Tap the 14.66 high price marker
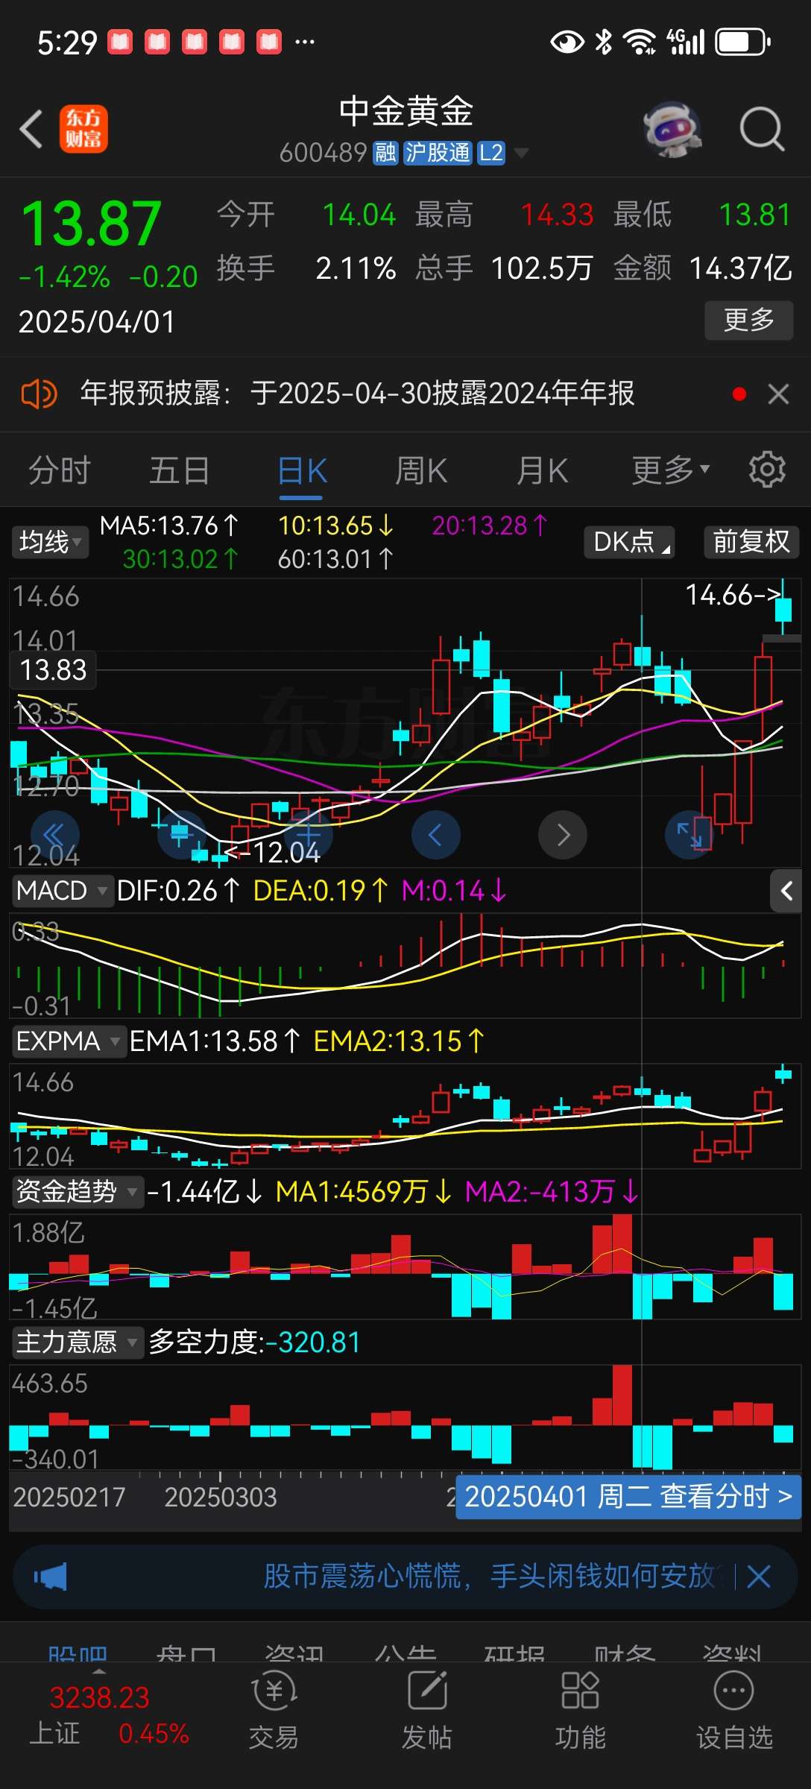This screenshot has height=1789, width=811. [733, 595]
